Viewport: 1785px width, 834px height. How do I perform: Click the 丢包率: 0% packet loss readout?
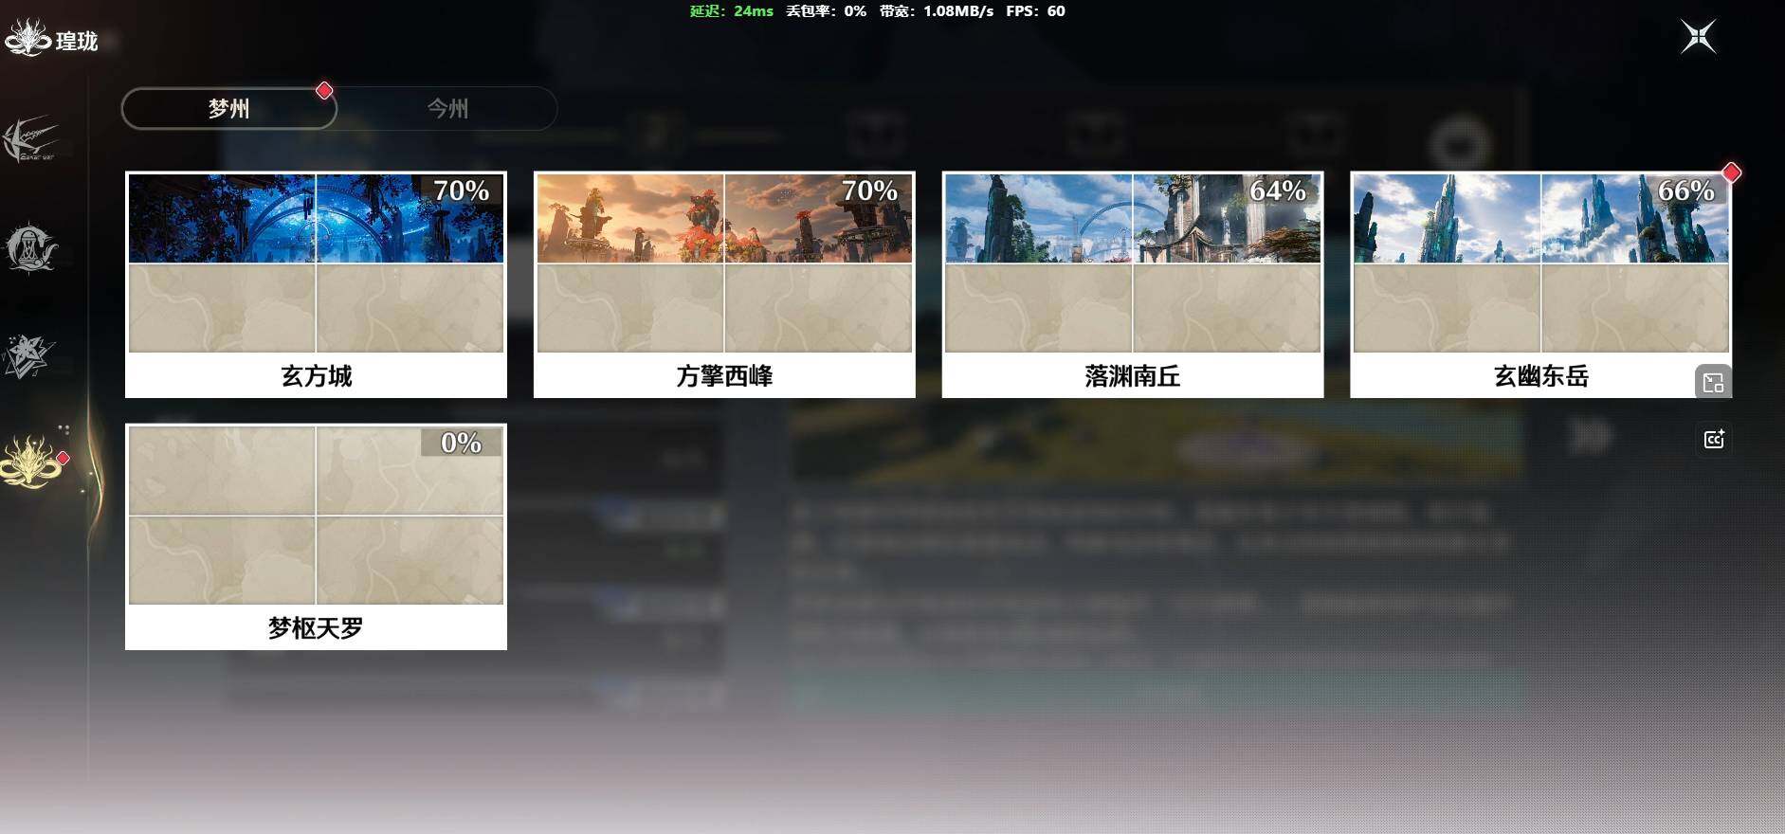coord(826,11)
